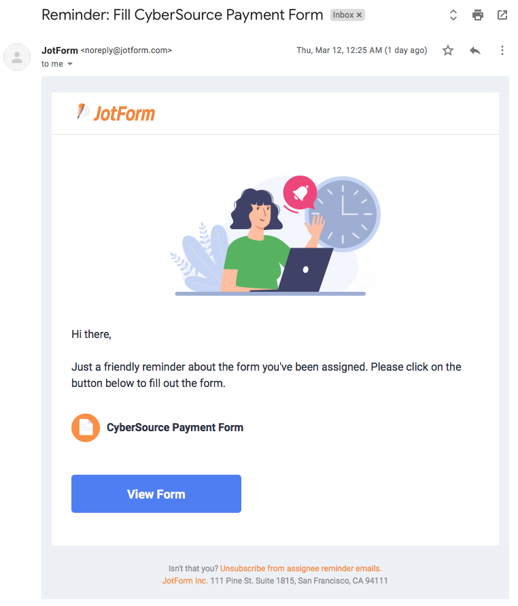Remove the Inbox label with the x

pyautogui.click(x=359, y=15)
